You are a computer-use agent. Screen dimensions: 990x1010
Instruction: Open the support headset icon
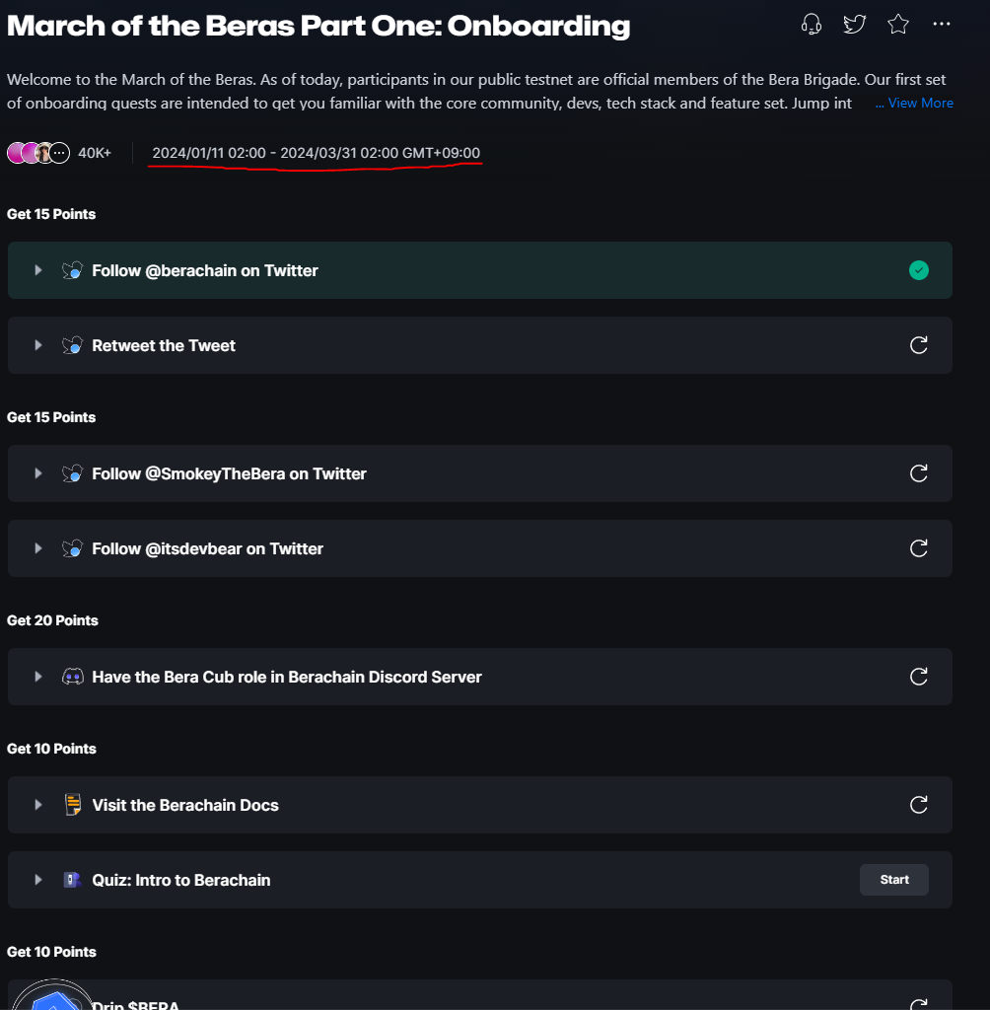(811, 25)
